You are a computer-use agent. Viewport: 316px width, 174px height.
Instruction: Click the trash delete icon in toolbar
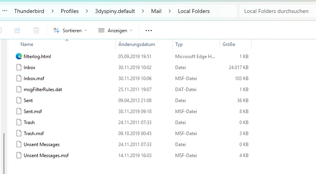coord(36,30)
